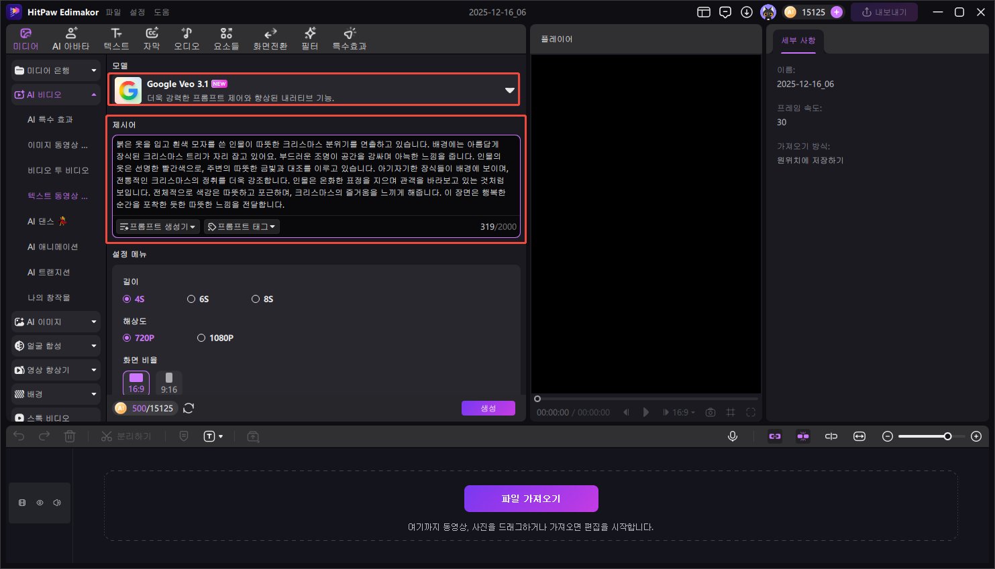995x569 pixels.
Task: Select the 자막 (subtitle) tool
Action: point(151,38)
